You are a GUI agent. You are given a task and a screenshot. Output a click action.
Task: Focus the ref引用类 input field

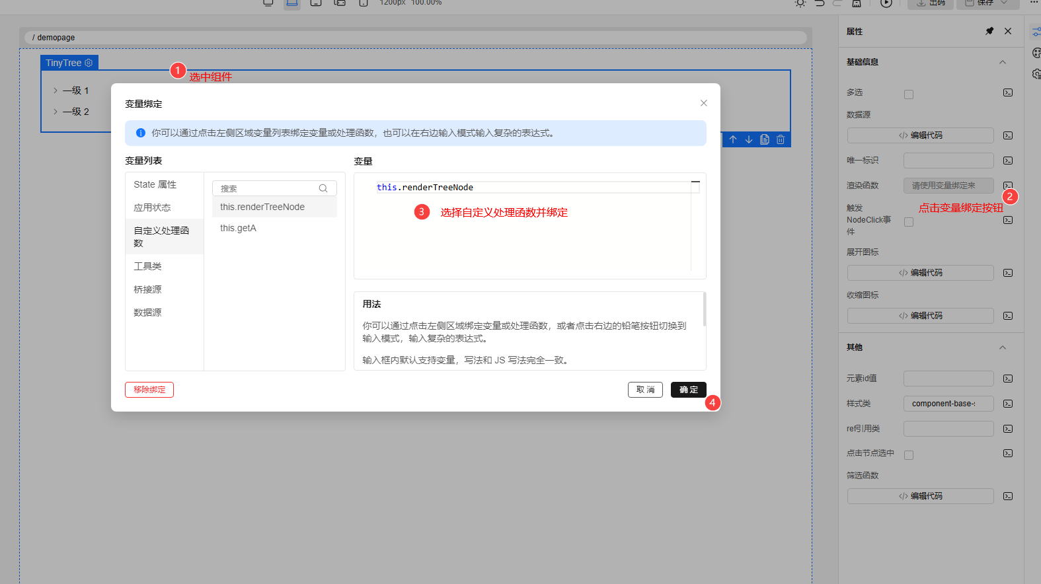(948, 429)
